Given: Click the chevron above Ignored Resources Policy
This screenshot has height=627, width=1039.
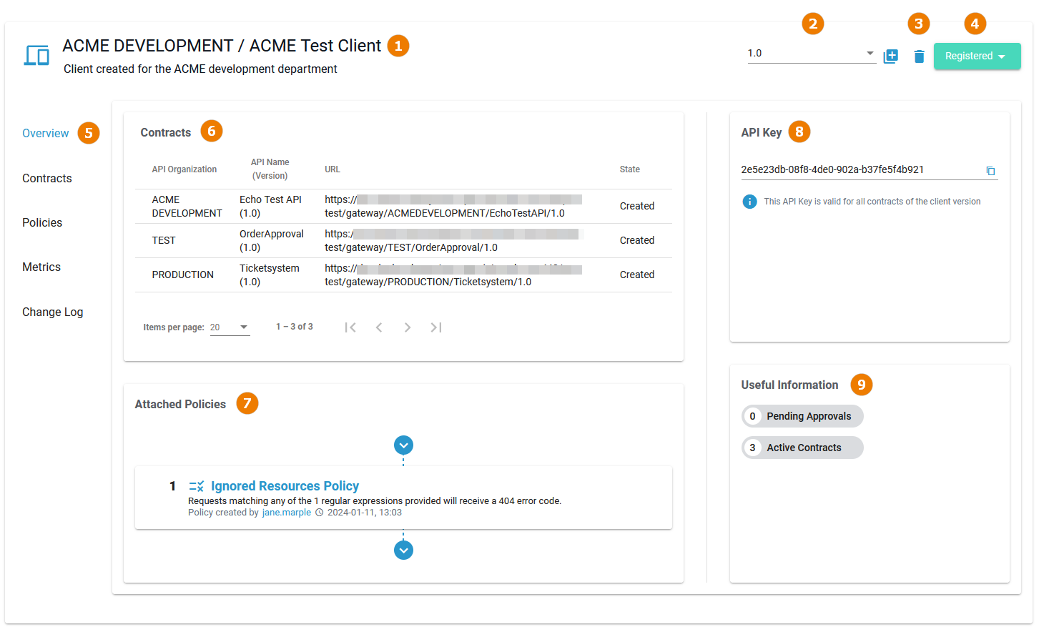Looking at the screenshot, I should coord(403,445).
